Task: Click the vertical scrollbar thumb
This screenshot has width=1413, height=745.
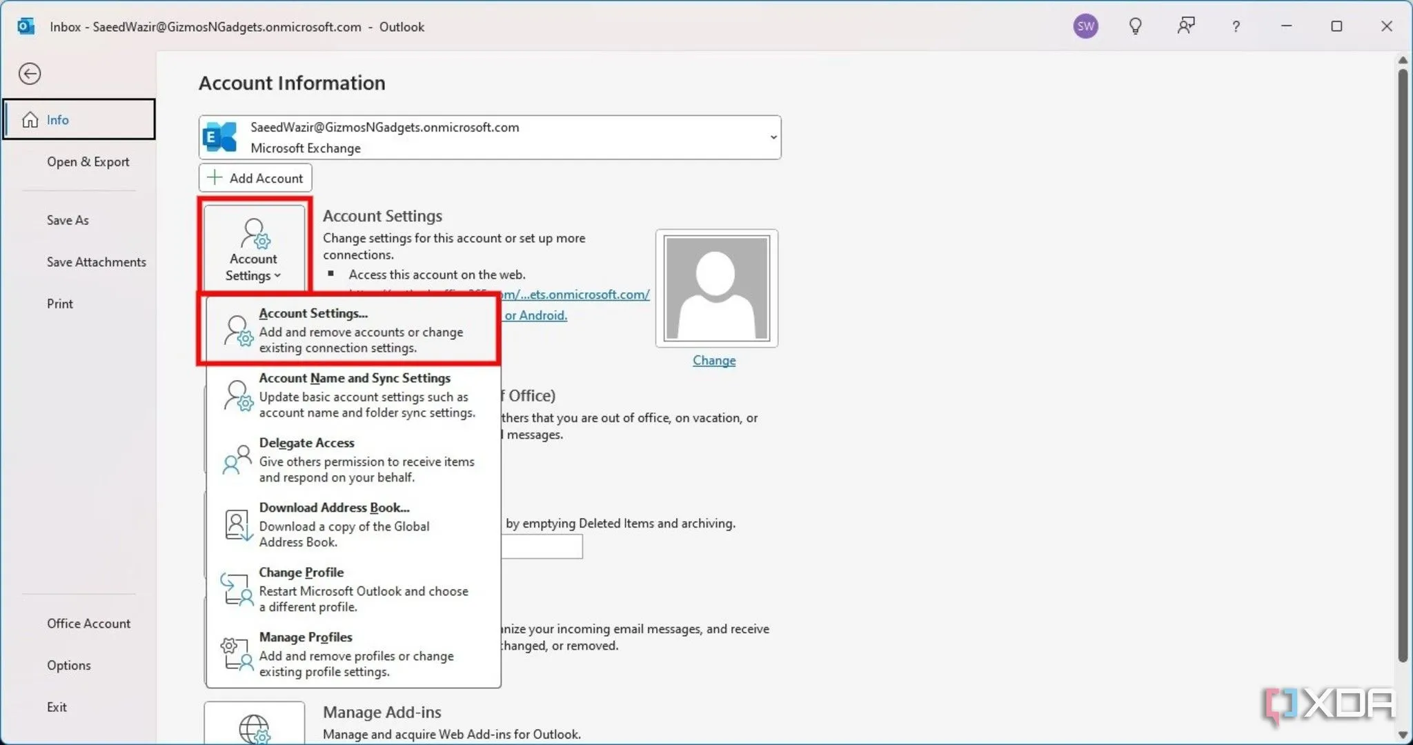Action: pyautogui.click(x=1403, y=366)
